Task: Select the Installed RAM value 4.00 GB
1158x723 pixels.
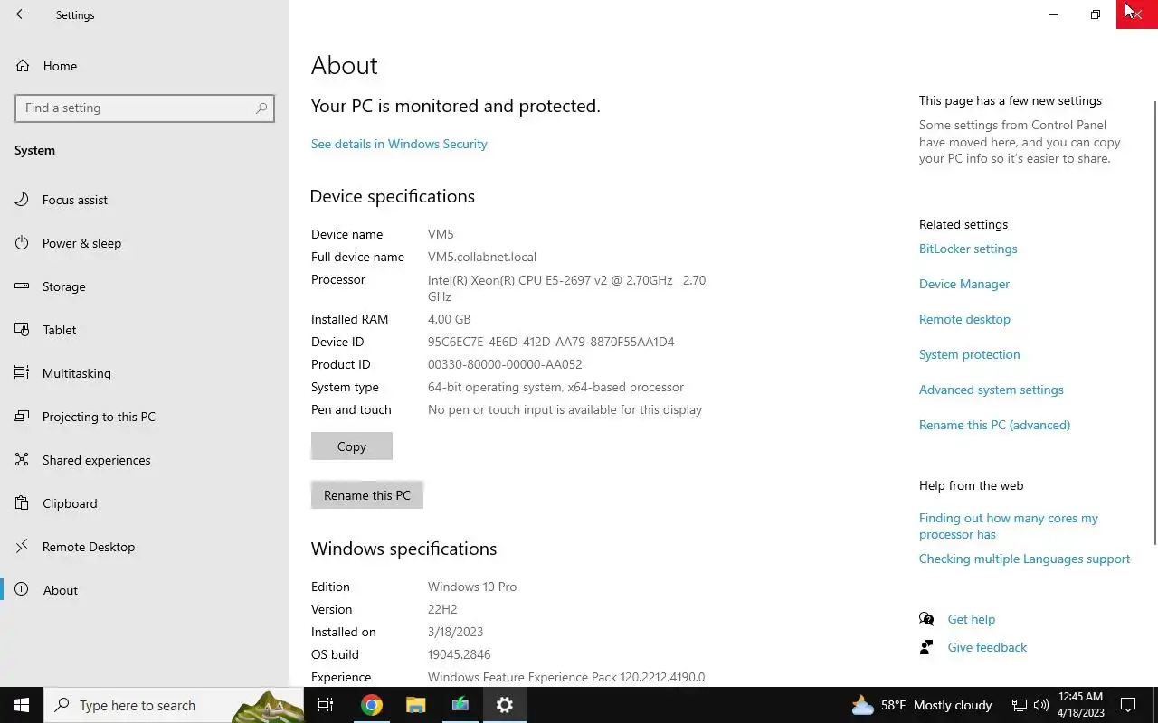Action: pyautogui.click(x=449, y=319)
